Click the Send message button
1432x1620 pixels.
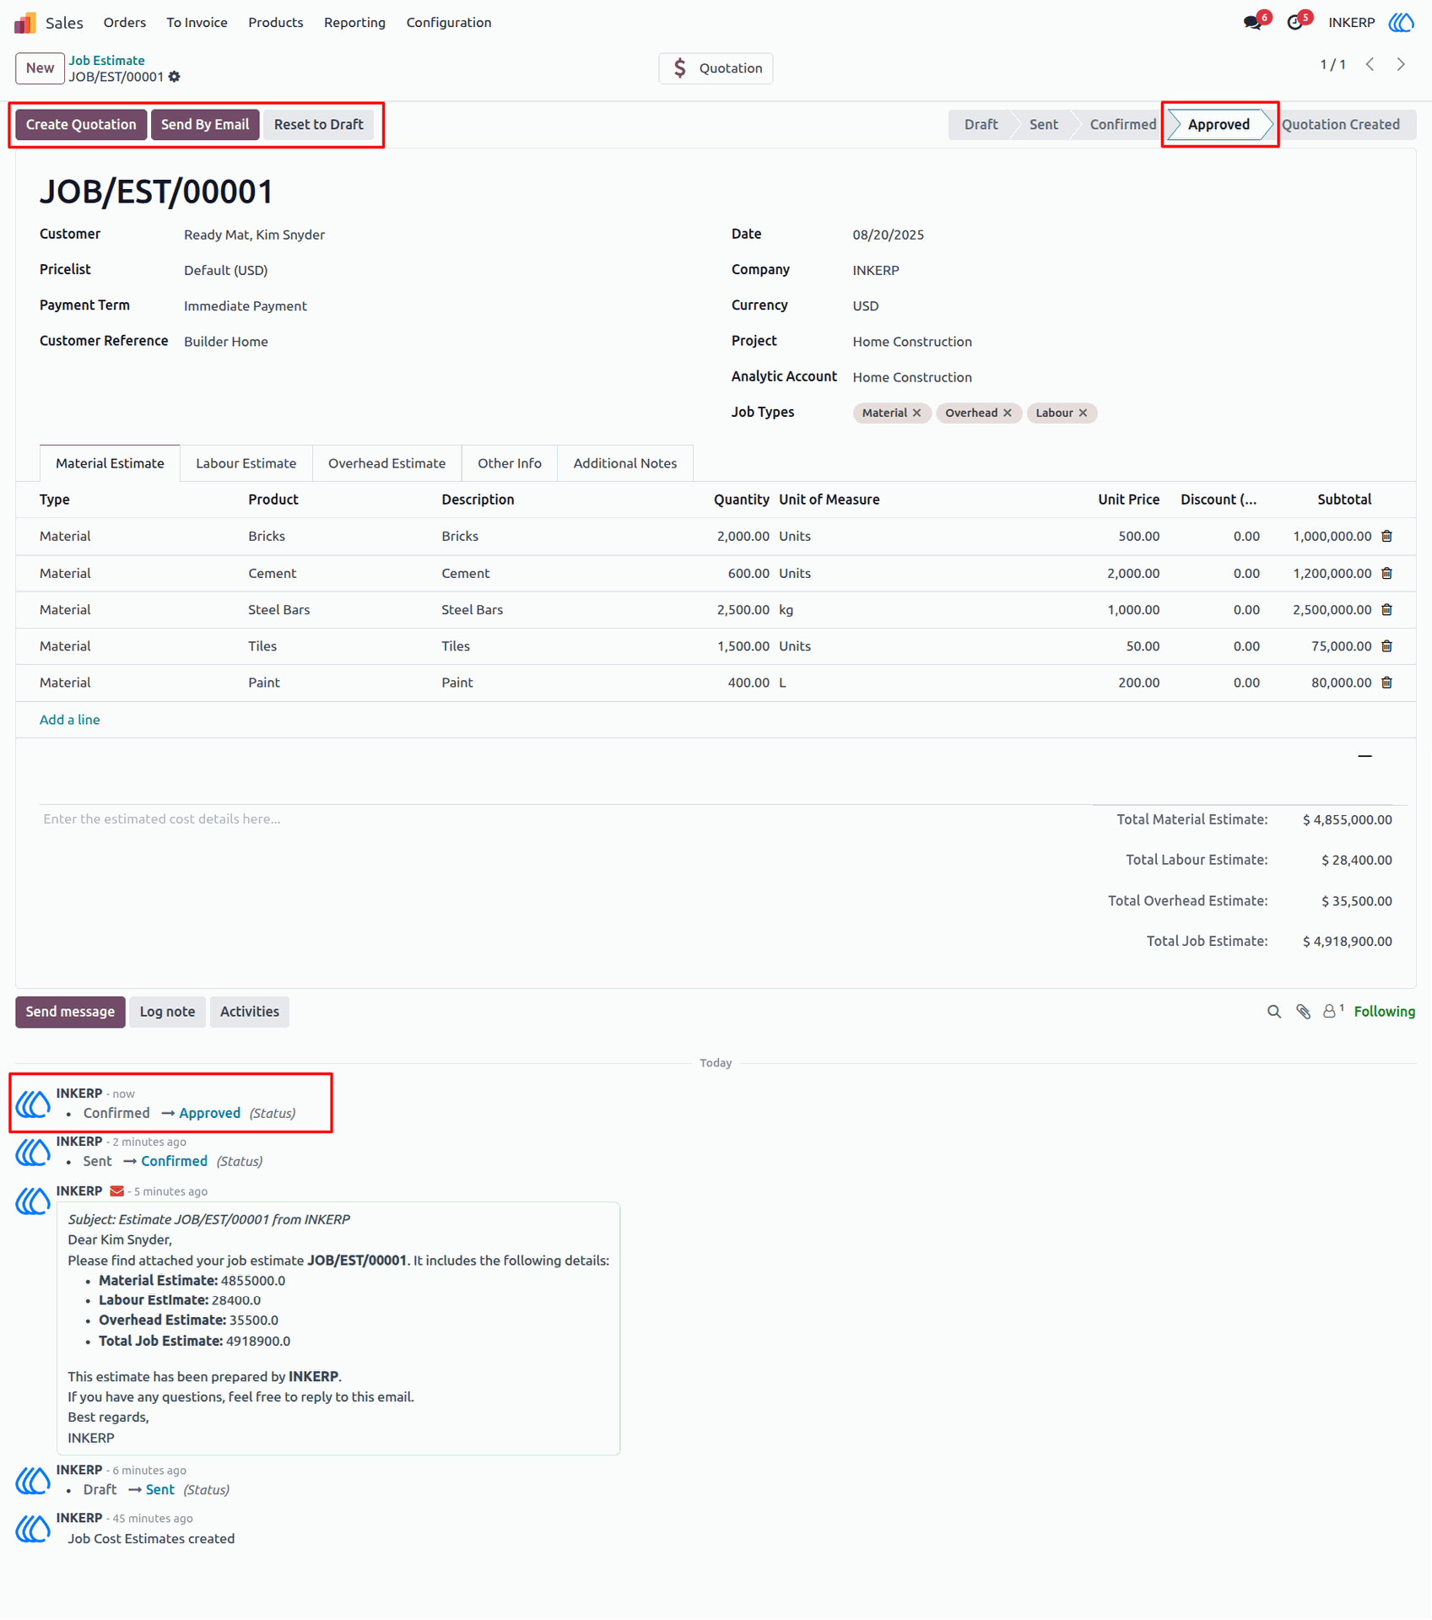pyautogui.click(x=70, y=1012)
